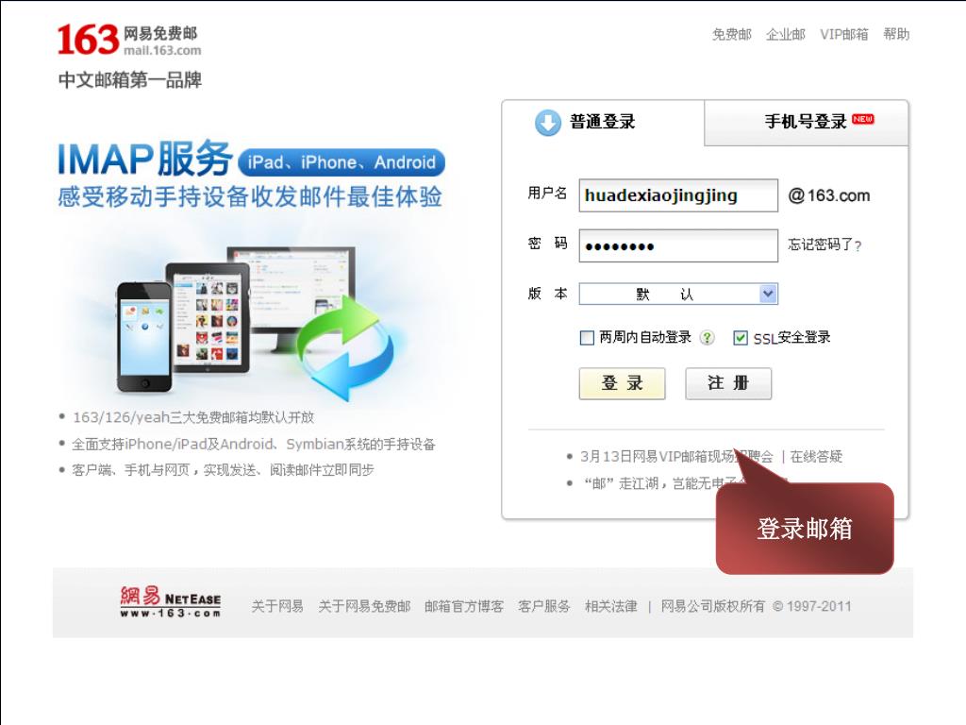
Task: Click the text 客户端、手机与网页,实现发送、阅读邮件立即同步
Action: (223, 470)
